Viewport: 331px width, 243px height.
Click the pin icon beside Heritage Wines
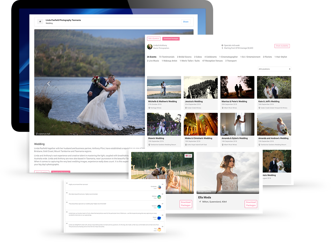pos(149,108)
